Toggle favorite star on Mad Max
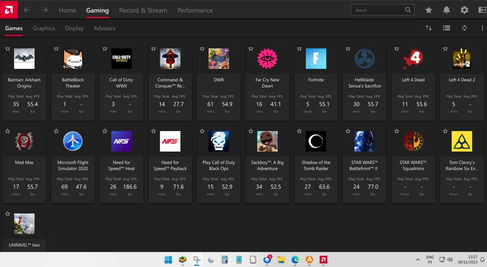 [x=8, y=131]
